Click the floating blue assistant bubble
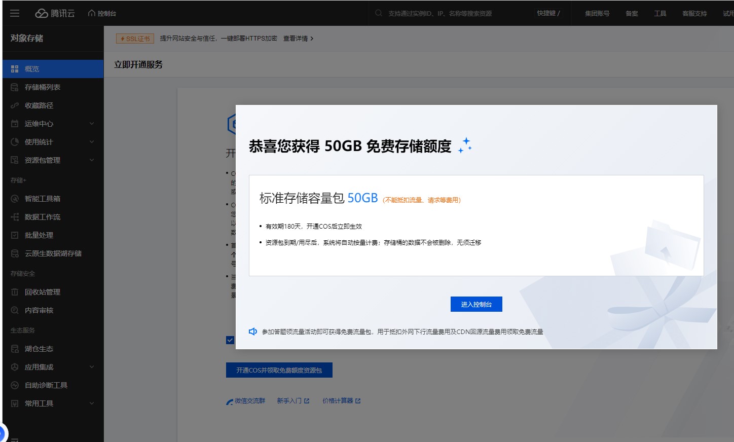 (x=2, y=434)
